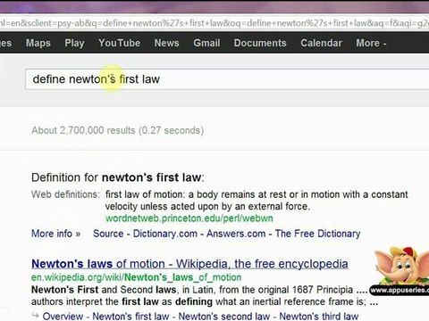The width and height of the screenshot is (429, 321).
Task: Open the 'Source' definition link
Action: pos(108,234)
